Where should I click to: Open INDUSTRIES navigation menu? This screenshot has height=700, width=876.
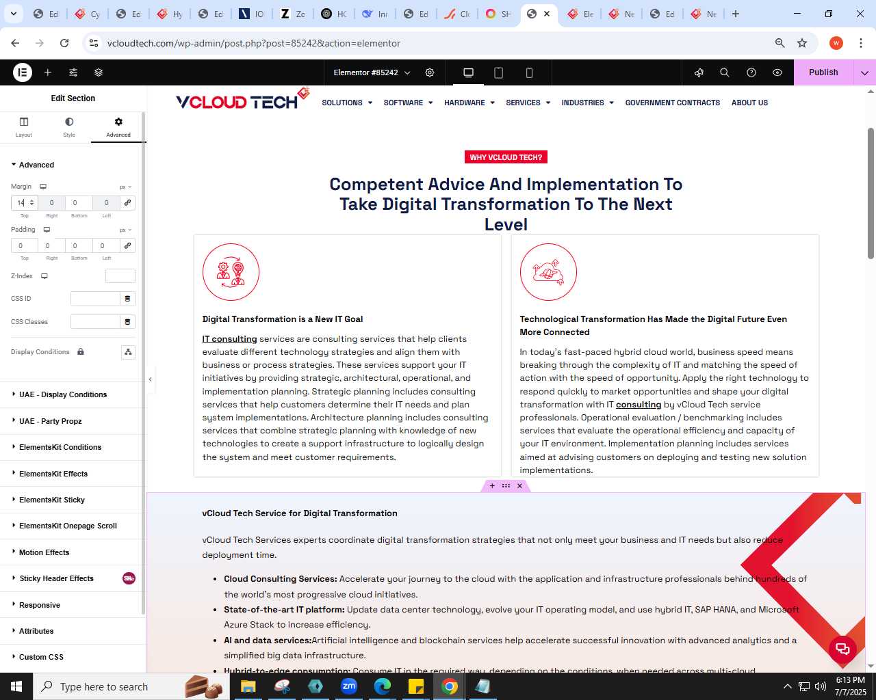[588, 103]
